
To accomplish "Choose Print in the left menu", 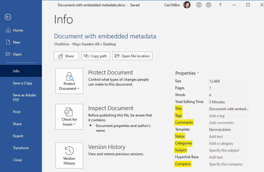I will [17, 112].
